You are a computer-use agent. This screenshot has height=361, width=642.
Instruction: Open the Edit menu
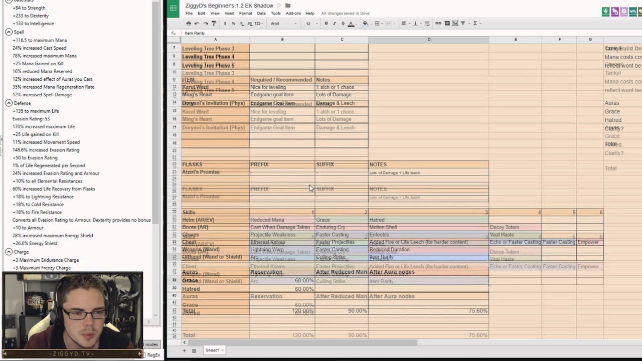click(201, 14)
